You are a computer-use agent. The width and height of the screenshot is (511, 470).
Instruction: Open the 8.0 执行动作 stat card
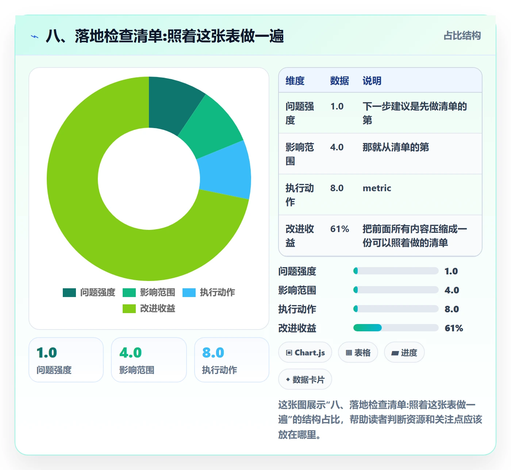232,360
